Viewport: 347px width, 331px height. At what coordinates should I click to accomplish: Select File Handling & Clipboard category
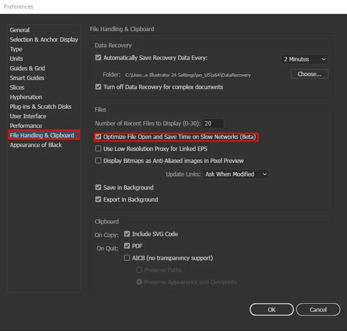click(44, 135)
